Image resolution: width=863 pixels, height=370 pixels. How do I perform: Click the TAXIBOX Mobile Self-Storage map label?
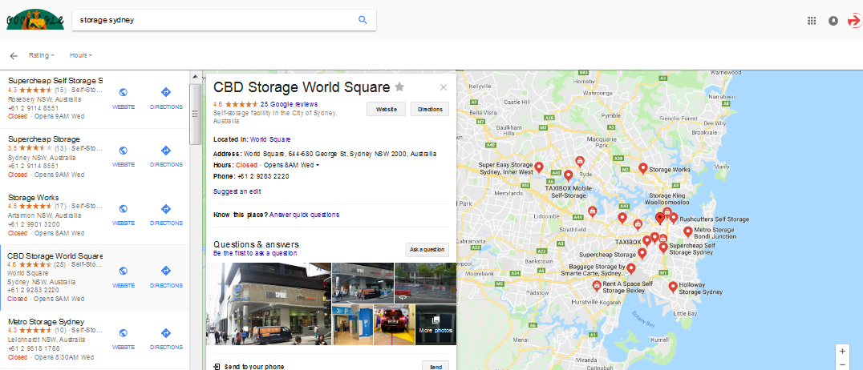click(x=569, y=191)
